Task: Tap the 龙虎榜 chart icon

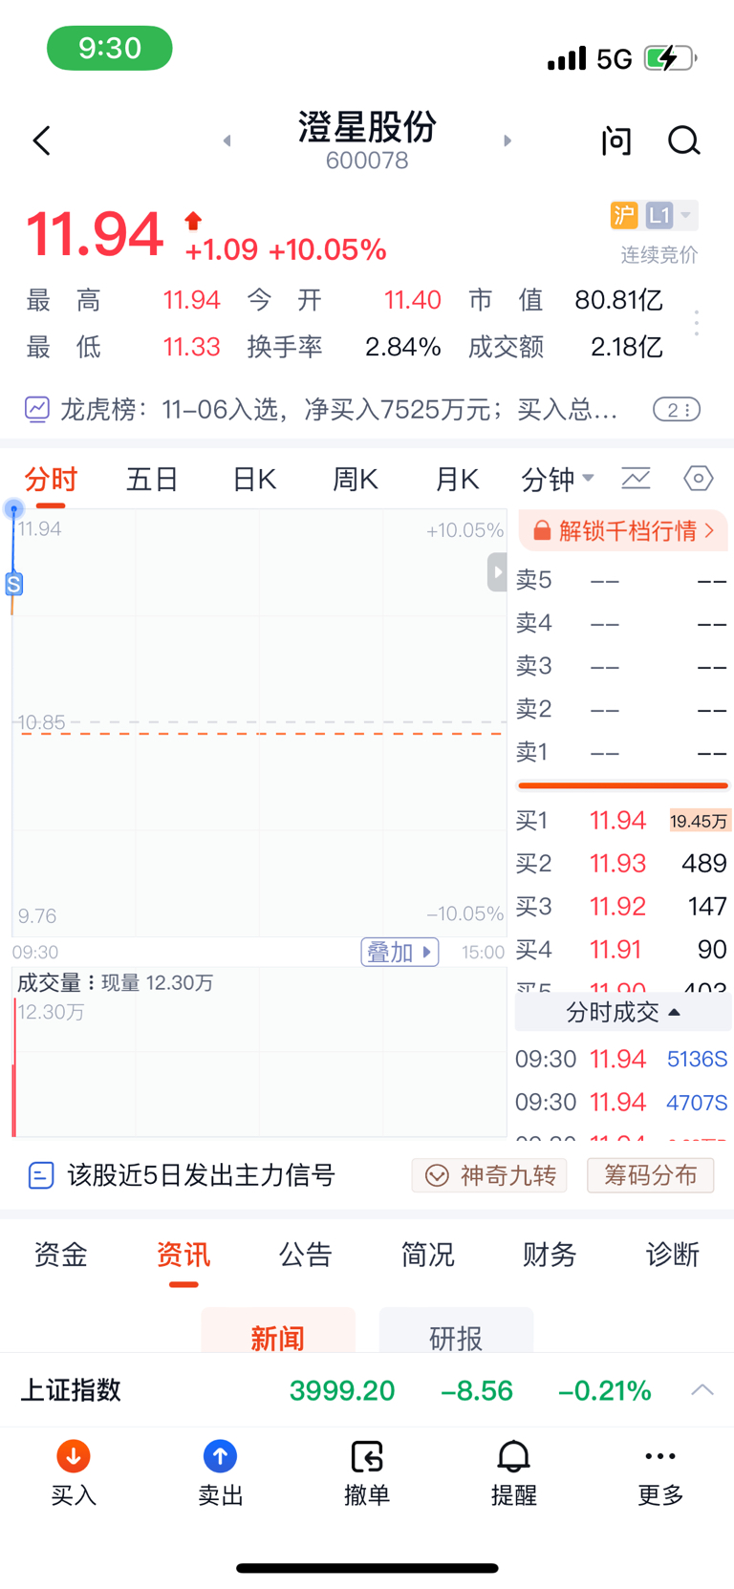Action: tap(36, 410)
